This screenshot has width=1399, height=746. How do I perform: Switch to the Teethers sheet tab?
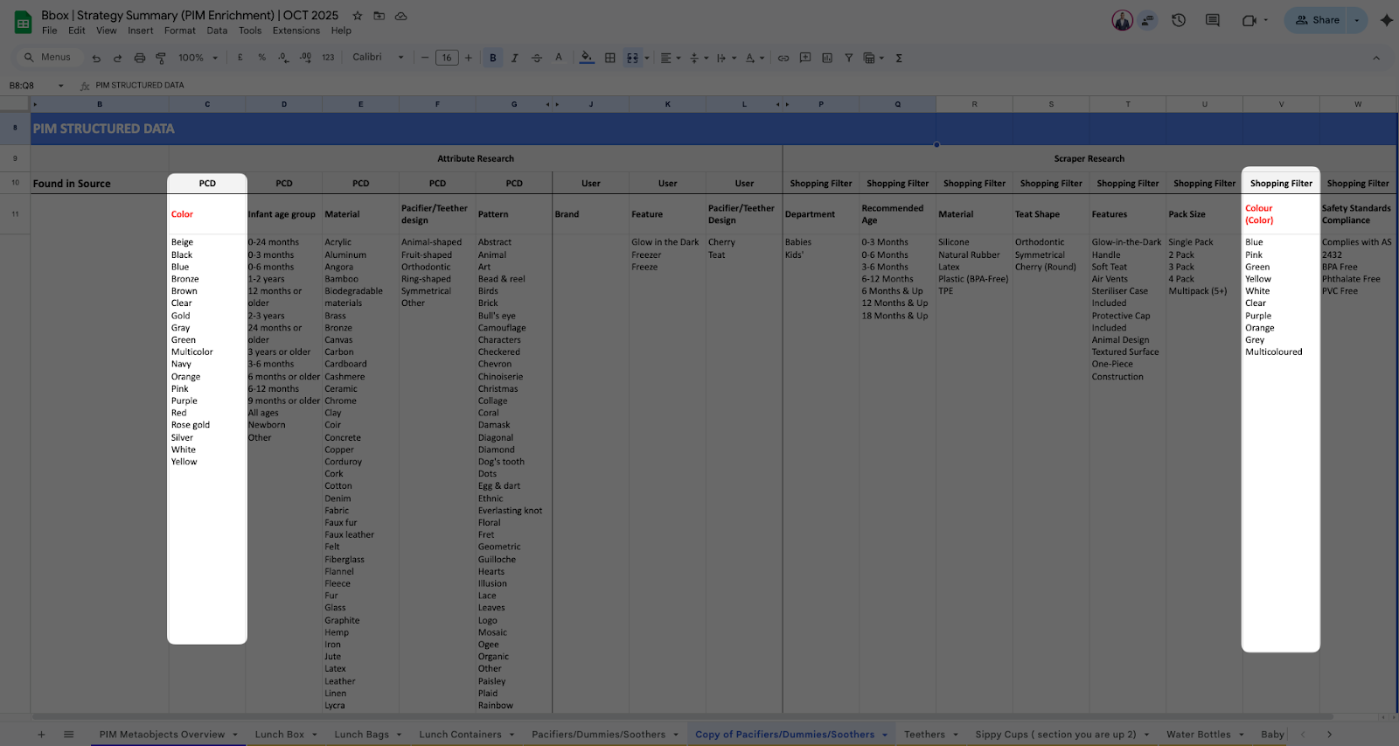[x=924, y=735]
